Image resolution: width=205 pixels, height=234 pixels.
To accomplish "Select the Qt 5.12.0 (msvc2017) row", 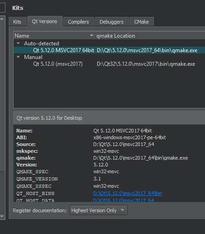I will click(109, 64).
